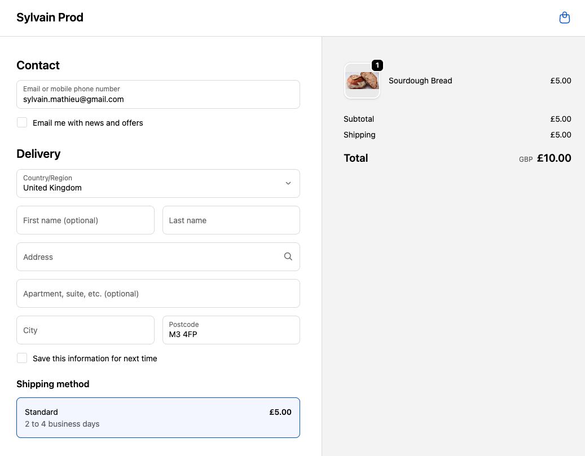This screenshot has width=585, height=456.
Task: Click the quantity badge on product image
Action: 377,65
